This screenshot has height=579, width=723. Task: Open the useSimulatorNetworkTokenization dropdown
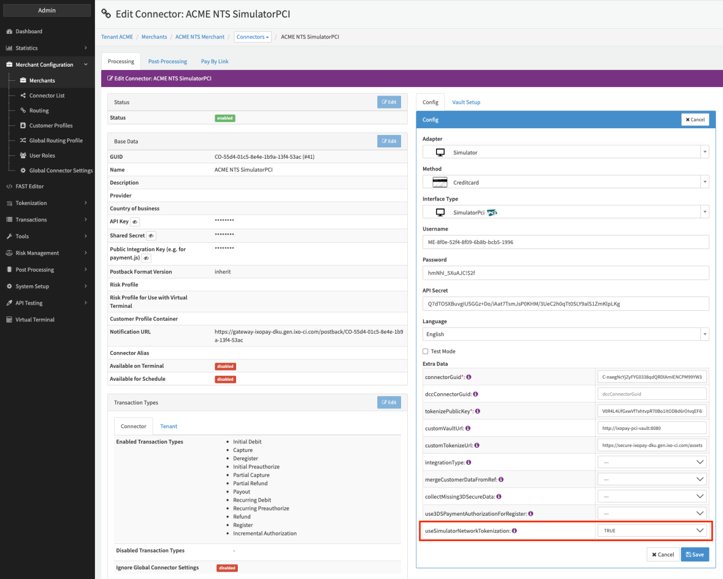point(652,531)
